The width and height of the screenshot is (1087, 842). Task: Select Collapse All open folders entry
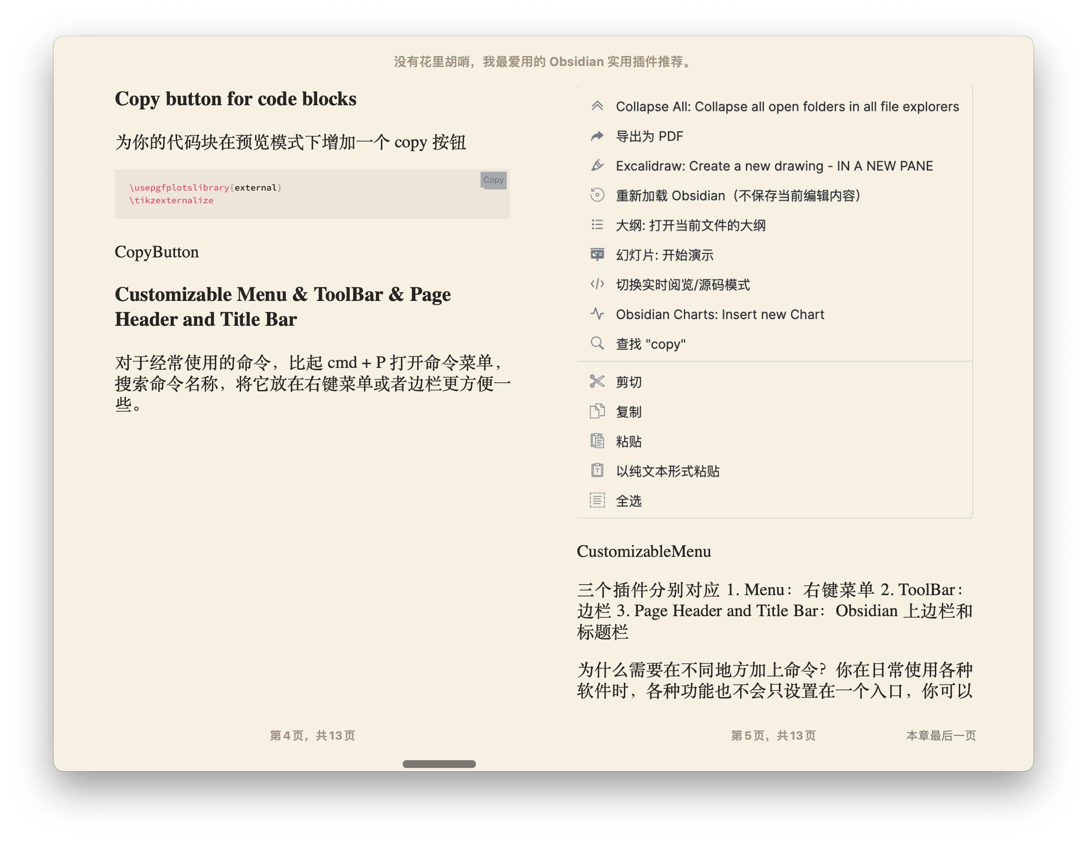coord(775,107)
